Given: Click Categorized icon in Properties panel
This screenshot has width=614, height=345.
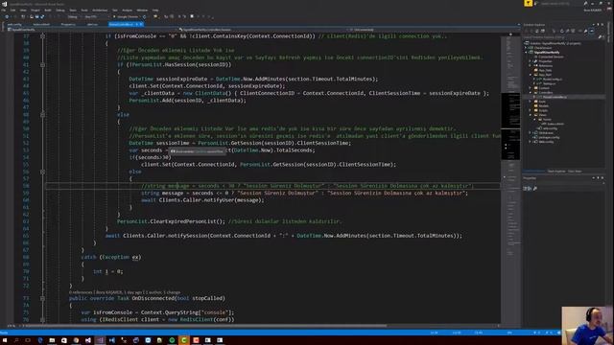Looking at the screenshot, I should point(525,189).
